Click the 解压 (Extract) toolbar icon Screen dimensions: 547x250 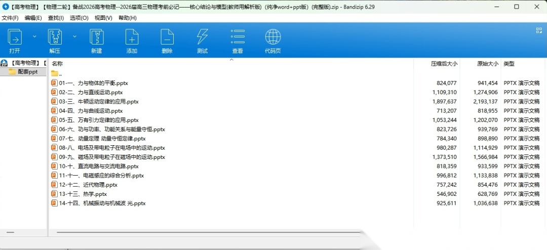pyautogui.click(x=55, y=37)
